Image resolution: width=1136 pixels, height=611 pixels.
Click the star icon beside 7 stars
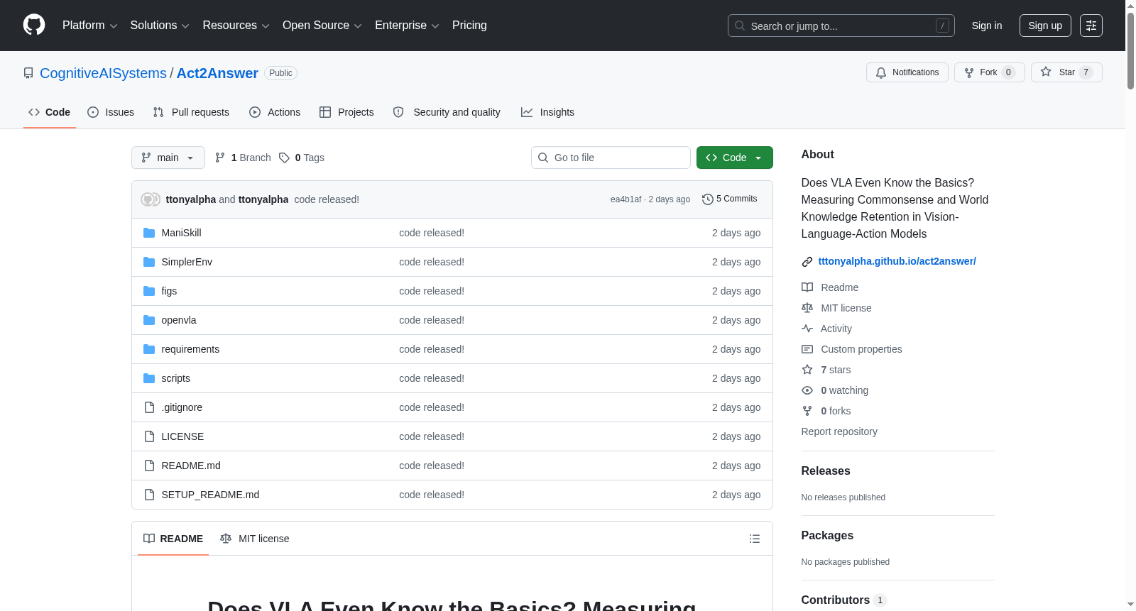[807, 370]
